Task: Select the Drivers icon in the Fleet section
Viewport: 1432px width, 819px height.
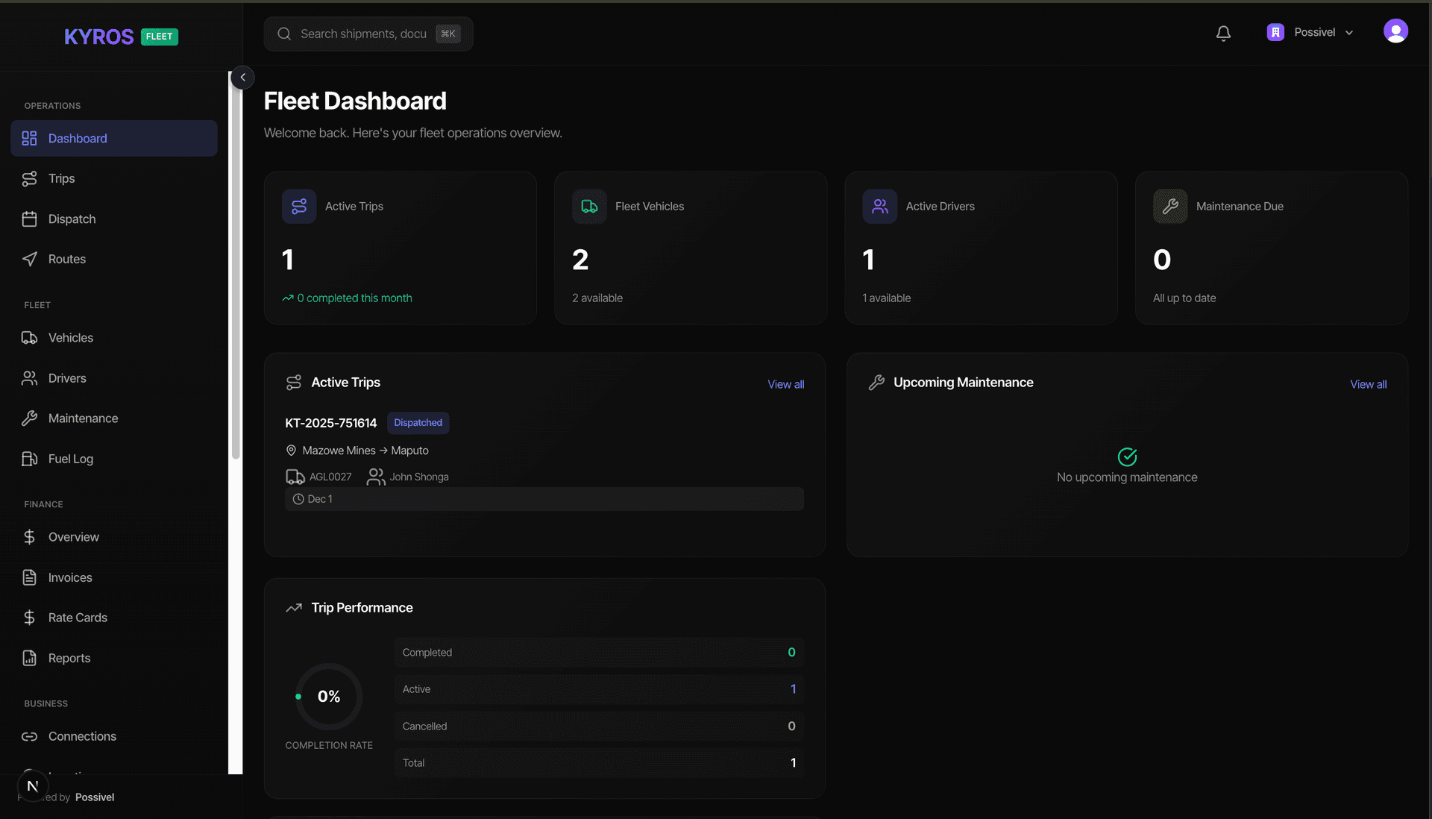Action: pos(30,378)
